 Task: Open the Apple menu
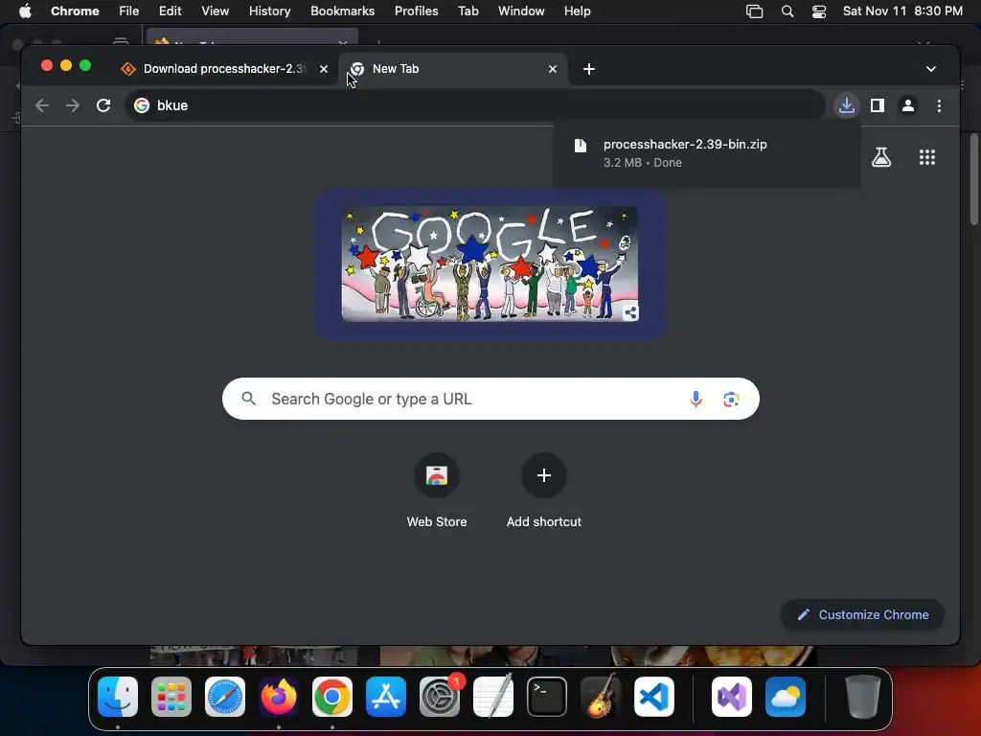coord(25,11)
